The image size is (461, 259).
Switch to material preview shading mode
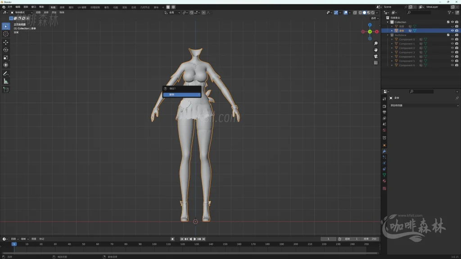(369, 13)
